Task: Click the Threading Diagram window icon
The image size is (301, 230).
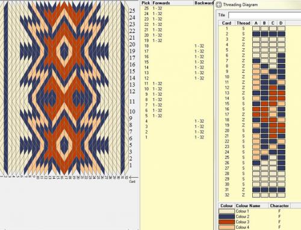Action: point(219,5)
